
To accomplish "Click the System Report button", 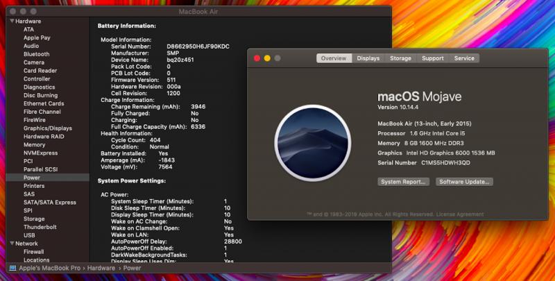I will click(404, 182).
